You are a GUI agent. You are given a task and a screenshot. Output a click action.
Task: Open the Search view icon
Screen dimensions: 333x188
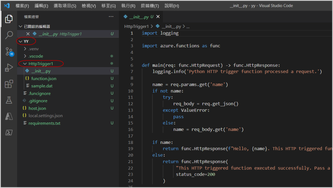9,35
